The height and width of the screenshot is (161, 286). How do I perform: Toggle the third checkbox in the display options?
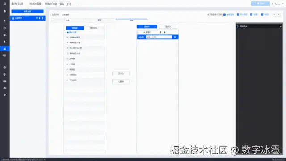pos(251,15)
